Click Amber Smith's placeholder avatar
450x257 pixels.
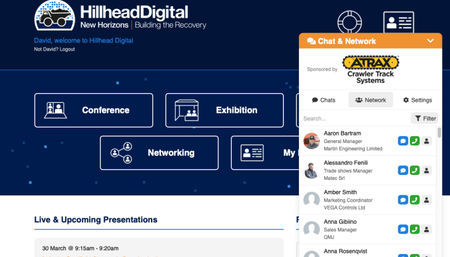pyautogui.click(x=312, y=200)
